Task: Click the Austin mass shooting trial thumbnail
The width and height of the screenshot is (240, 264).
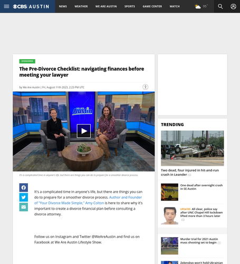Action: point(169,246)
